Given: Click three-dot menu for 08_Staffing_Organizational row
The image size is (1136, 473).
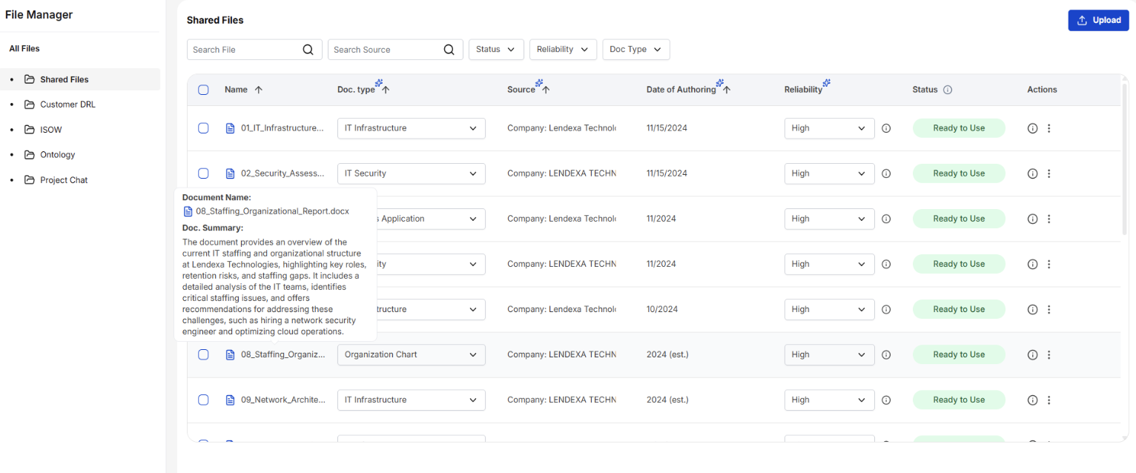Looking at the screenshot, I should pyautogui.click(x=1049, y=354).
